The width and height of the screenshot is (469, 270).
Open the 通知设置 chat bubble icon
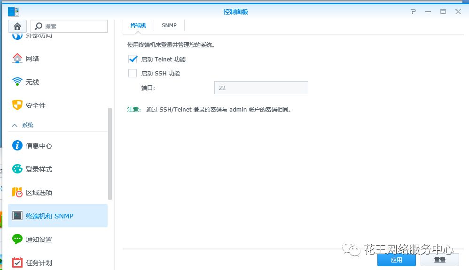(x=17, y=239)
